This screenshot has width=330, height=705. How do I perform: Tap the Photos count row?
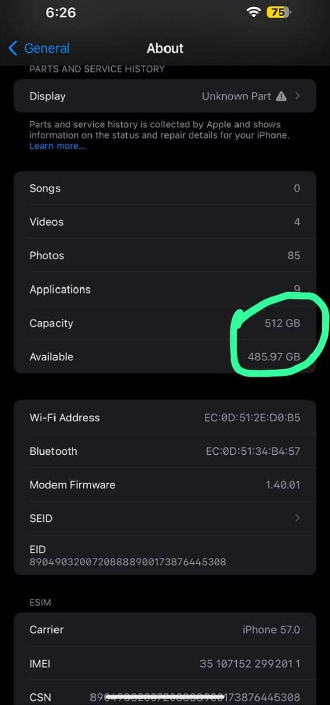pyautogui.click(x=165, y=255)
